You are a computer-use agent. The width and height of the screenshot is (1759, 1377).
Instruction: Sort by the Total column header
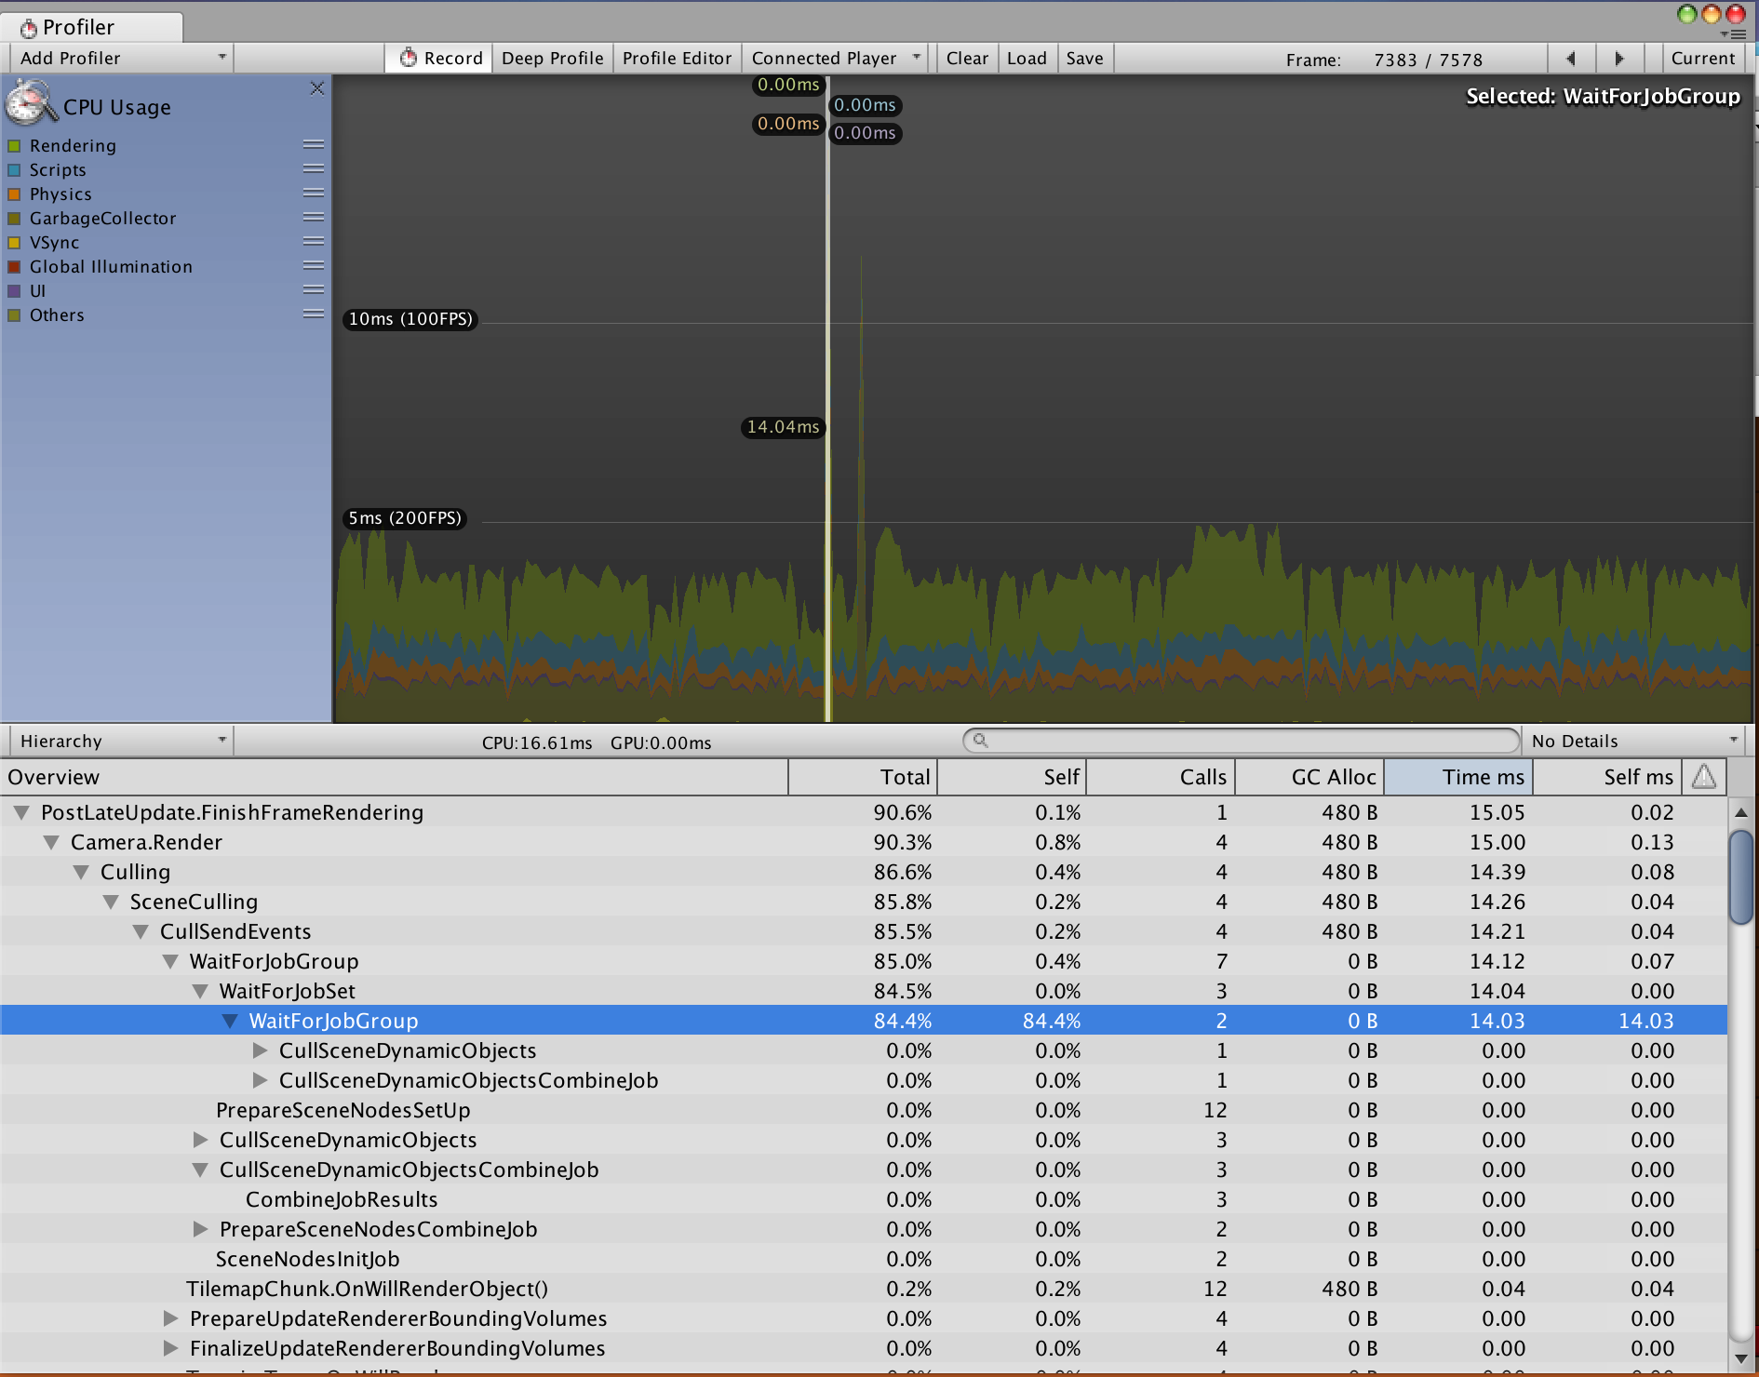pyautogui.click(x=863, y=777)
